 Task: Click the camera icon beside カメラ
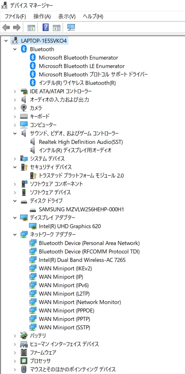click(x=24, y=108)
